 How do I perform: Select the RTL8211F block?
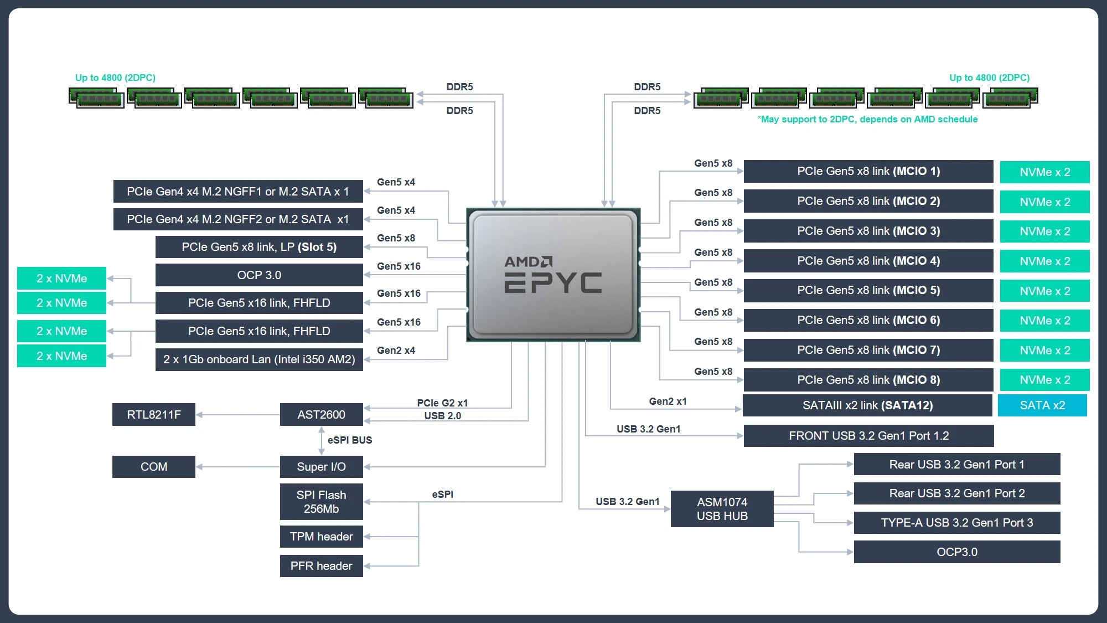(154, 415)
